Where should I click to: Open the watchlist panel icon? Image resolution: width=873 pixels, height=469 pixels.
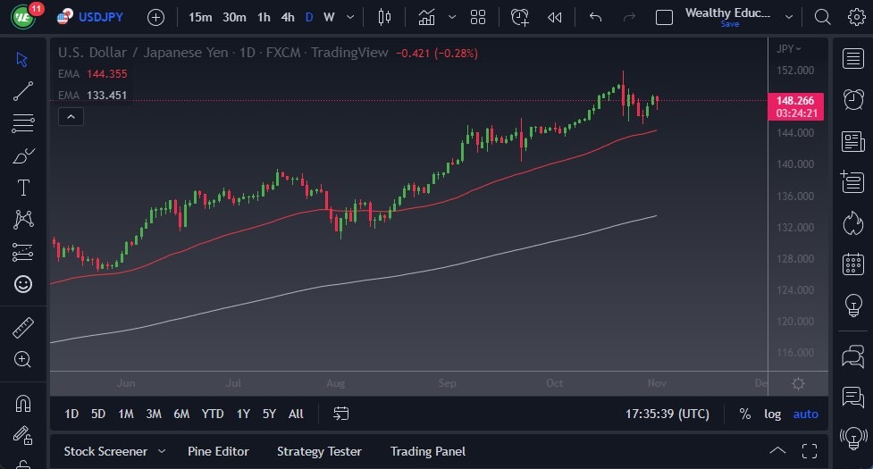click(x=852, y=58)
